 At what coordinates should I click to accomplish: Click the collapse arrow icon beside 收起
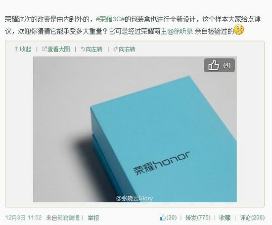(x=16, y=49)
